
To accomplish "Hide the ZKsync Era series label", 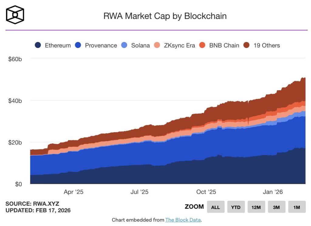I will pos(179,46).
